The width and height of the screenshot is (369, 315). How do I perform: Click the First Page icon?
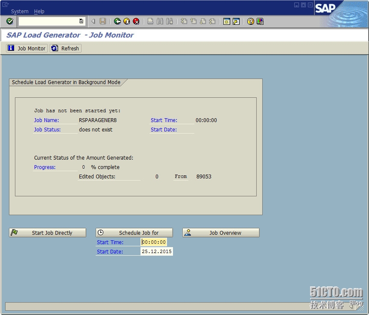[x=184, y=21]
